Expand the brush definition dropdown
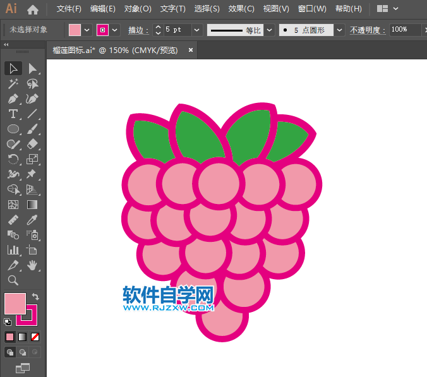The image size is (427, 377). (x=339, y=30)
